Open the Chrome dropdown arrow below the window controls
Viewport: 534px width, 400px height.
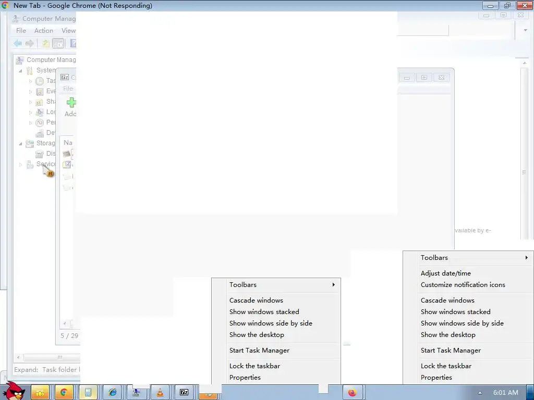point(525,30)
